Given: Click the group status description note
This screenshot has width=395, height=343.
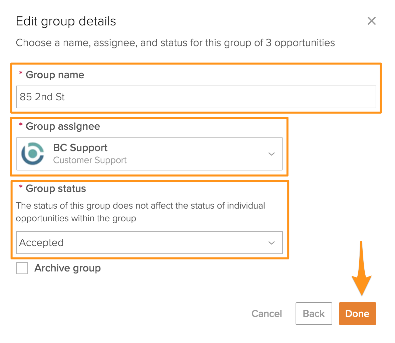Looking at the screenshot, I should tap(140, 212).
